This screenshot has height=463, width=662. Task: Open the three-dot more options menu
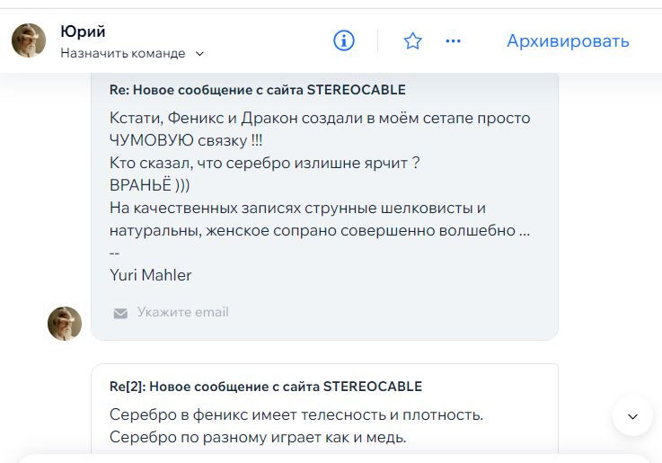point(453,40)
